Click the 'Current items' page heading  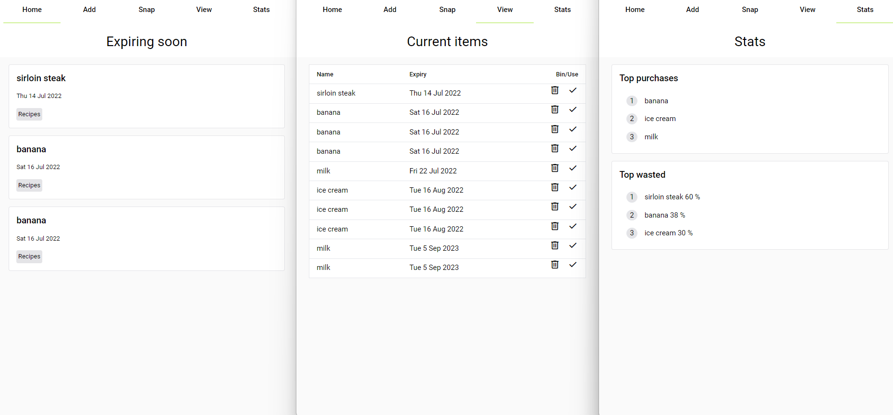pos(447,42)
